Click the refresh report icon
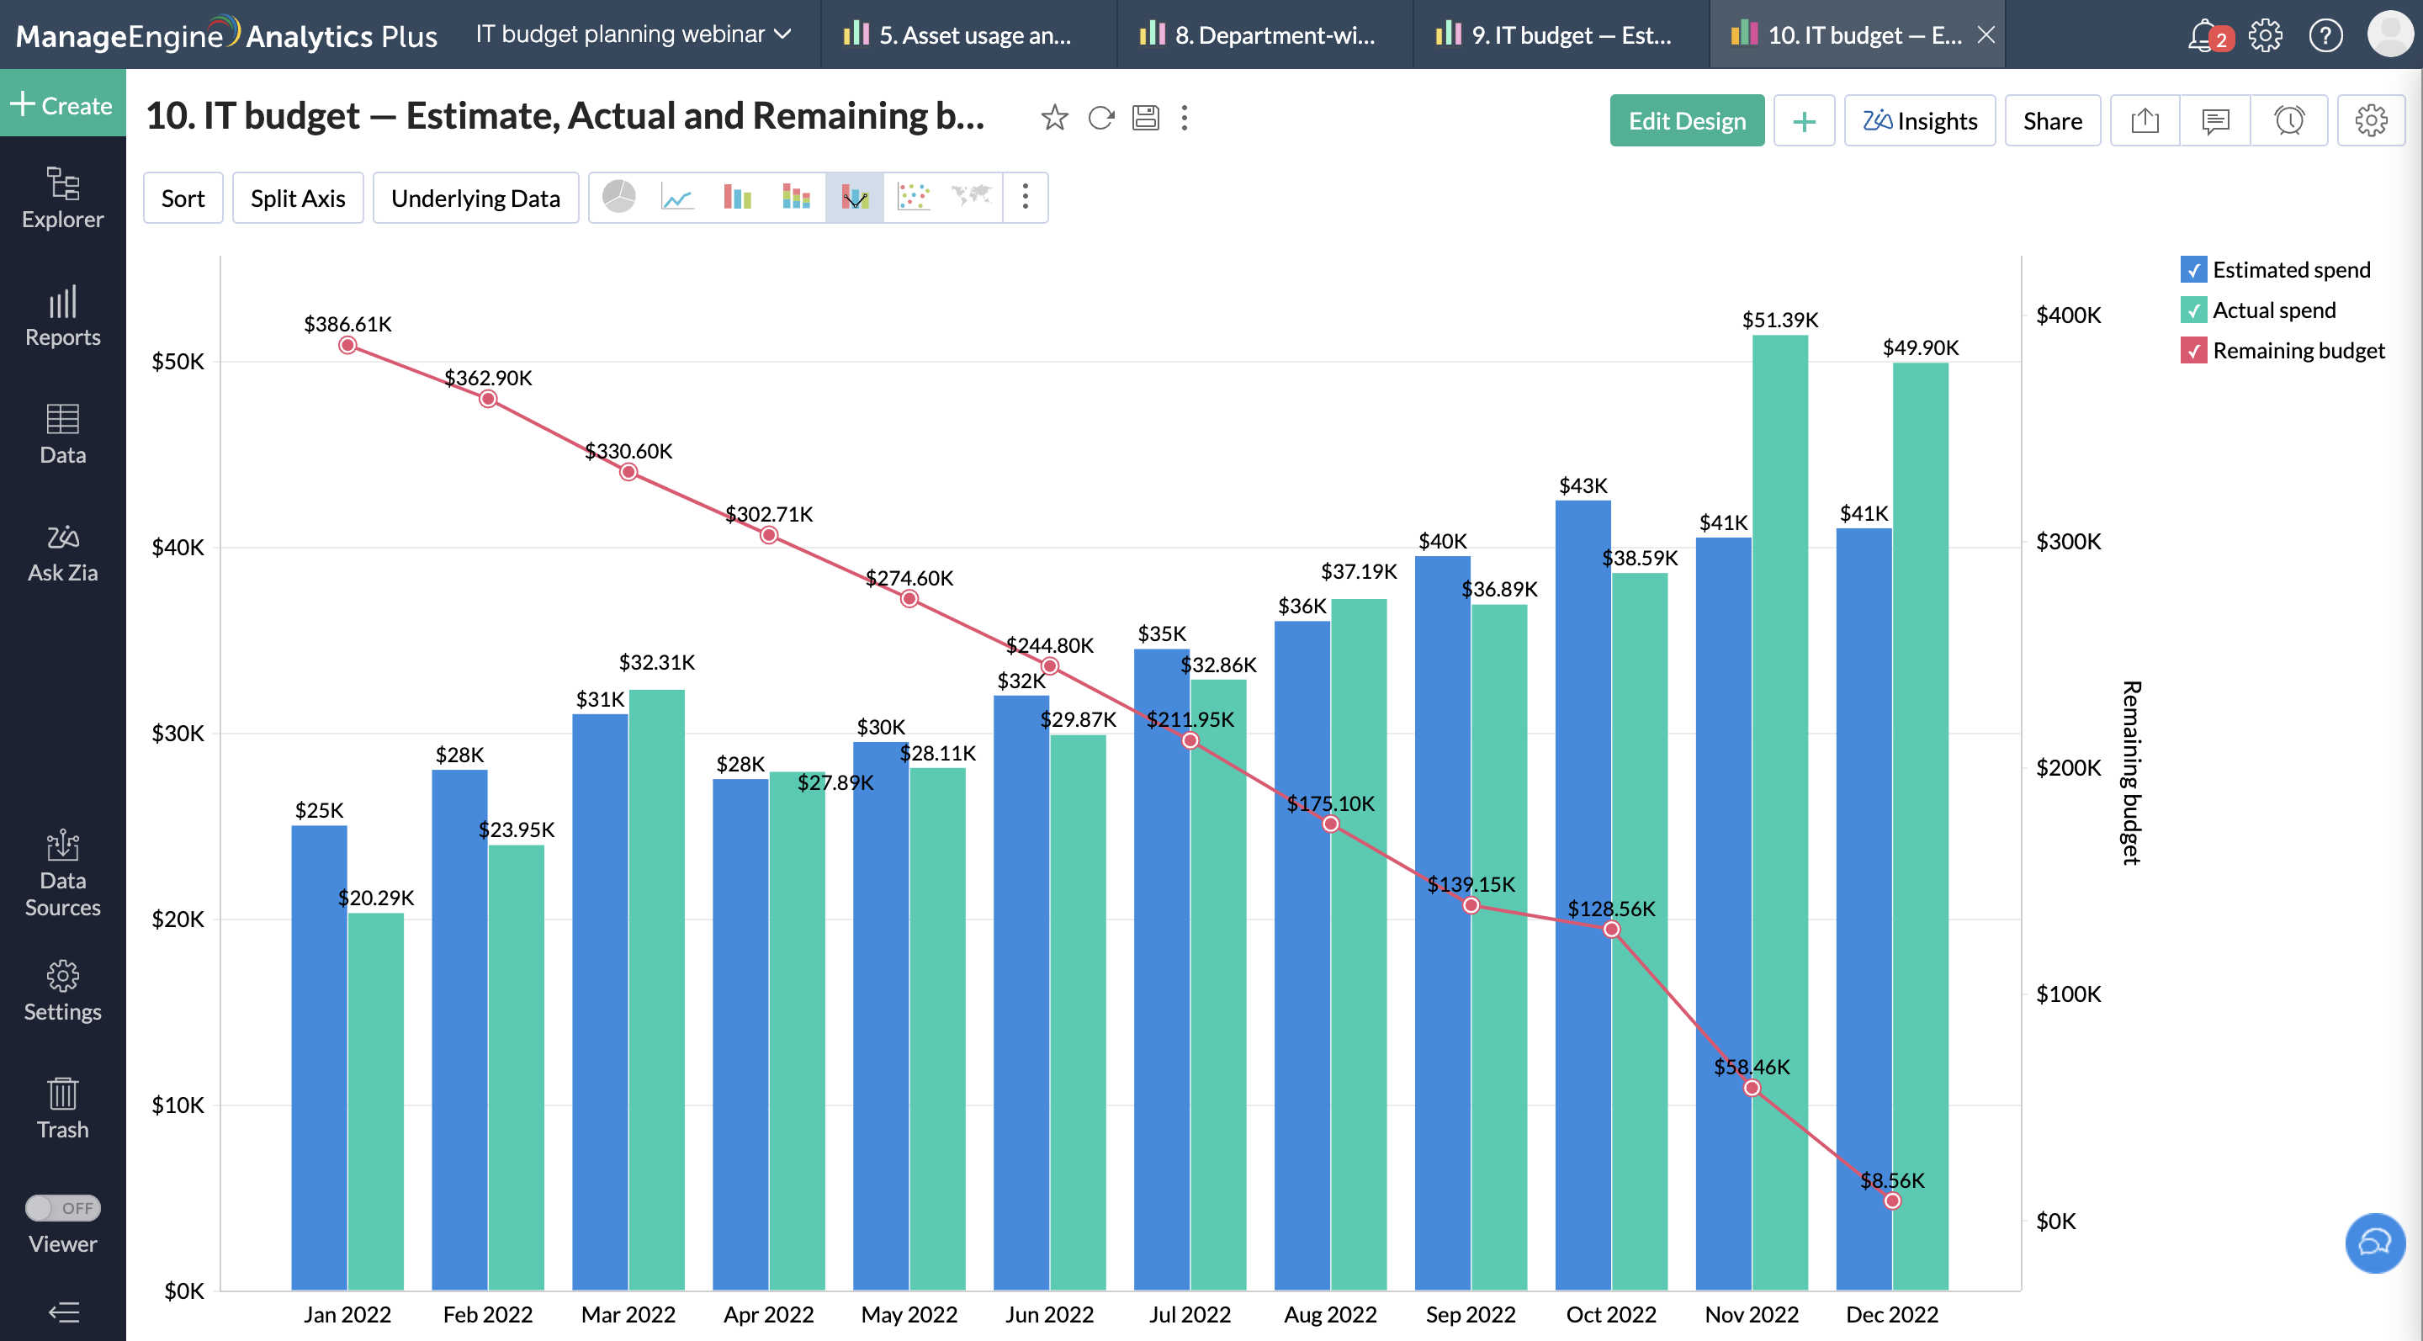The height and width of the screenshot is (1341, 2423). pyautogui.click(x=1100, y=119)
